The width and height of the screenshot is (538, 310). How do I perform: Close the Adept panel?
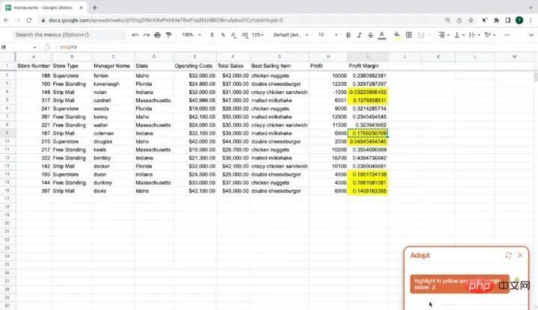click(x=521, y=255)
